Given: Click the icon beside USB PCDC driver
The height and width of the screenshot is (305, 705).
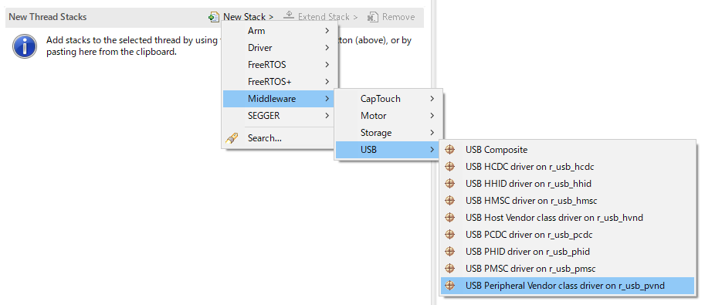Looking at the screenshot, I should pos(449,235).
